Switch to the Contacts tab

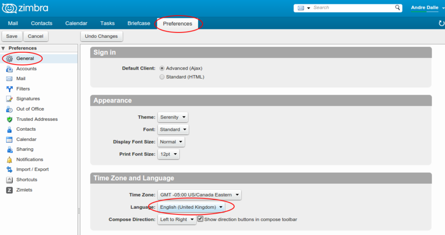[41, 23]
